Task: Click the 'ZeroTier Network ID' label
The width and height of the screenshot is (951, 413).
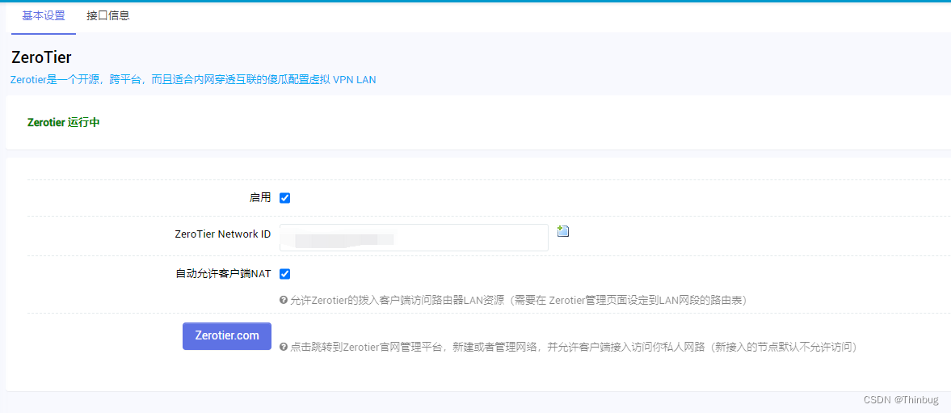Action: click(x=222, y=234)
